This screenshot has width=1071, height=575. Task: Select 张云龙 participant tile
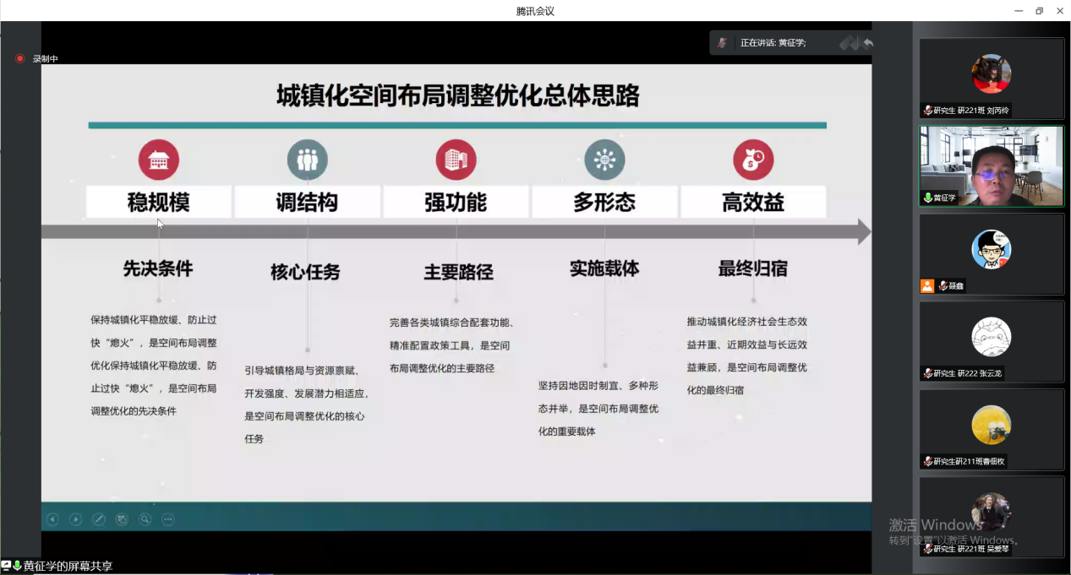pyautogui.click(x=991, y=341)
